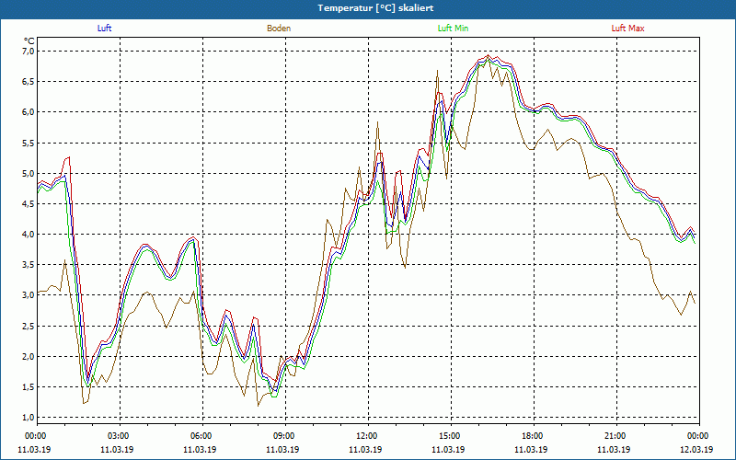
Task: Click the 6,5 y-axis label
Action: (29, 81)
